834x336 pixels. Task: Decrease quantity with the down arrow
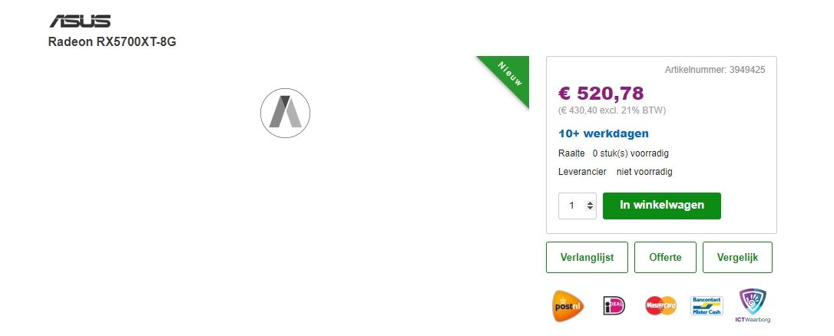coord(590,209)
